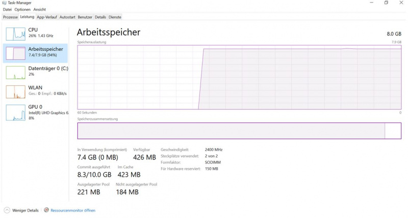Open the Datei menu
Screen dimensions: 408x218
pos(7,10)
